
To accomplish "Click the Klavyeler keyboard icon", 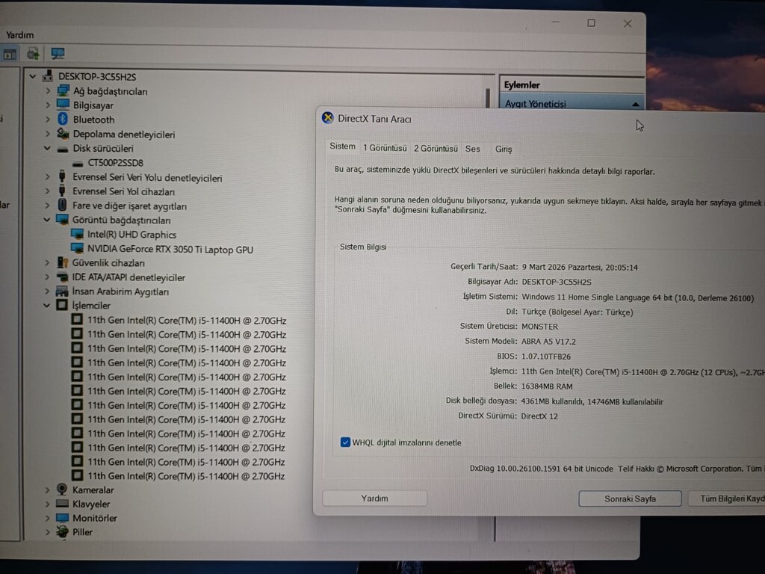I will click(62, 503).
